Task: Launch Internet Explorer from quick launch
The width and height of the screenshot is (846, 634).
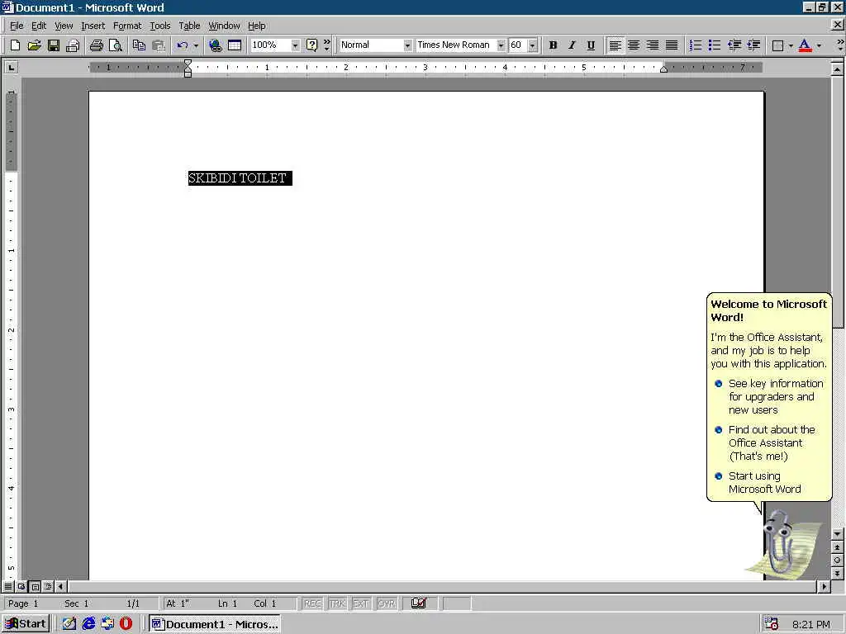Action: coord(88,624)
